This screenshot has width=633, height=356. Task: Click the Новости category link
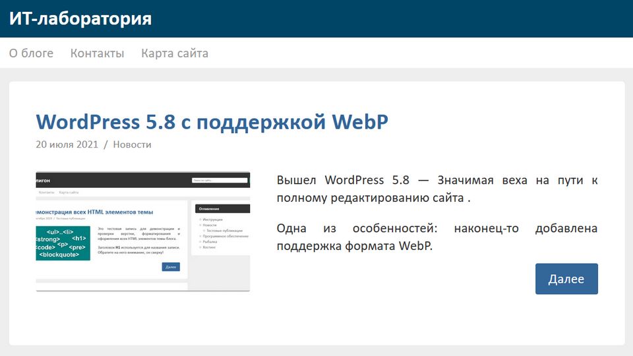[x=132, y=144]
